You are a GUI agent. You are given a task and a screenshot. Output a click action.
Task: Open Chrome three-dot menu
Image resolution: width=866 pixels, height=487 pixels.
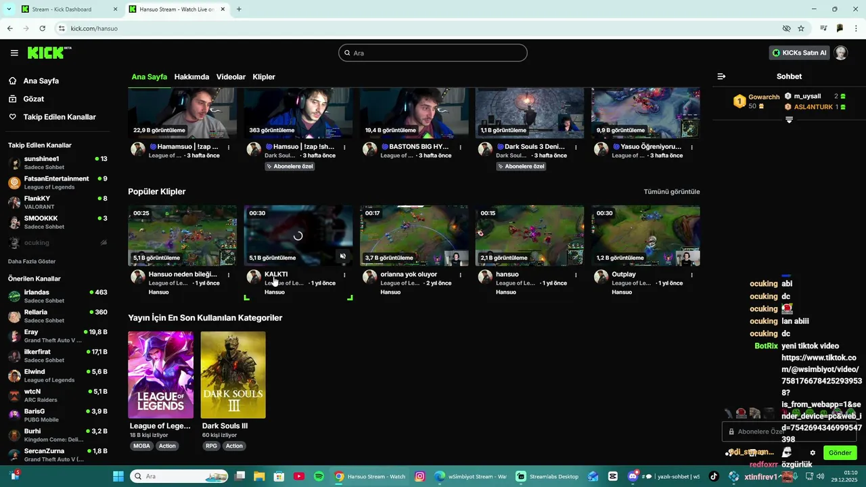857,28
